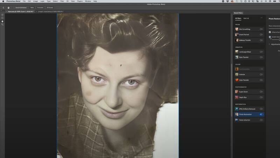This screenshot has width=280, height=158.
Task: Adjust the scratch reduction slider
Action: pos(279,40)
